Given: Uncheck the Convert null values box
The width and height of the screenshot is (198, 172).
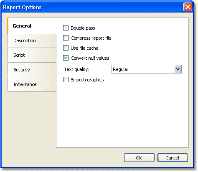Looking at the screenshot, I should [x=66, y=58].
